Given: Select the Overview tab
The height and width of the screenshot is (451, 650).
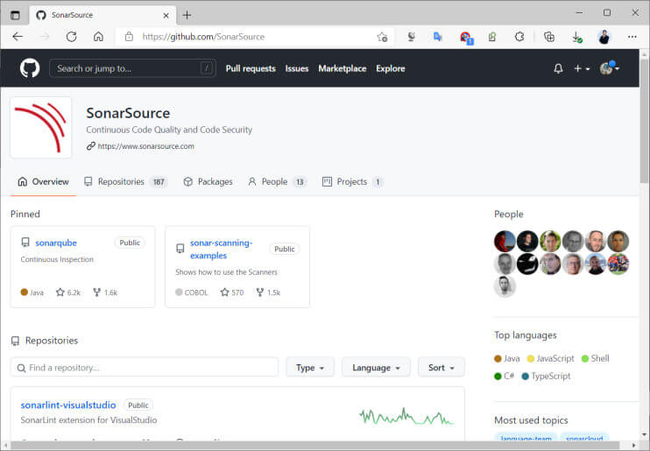Looking at the screenshot, I should point(43,181).
